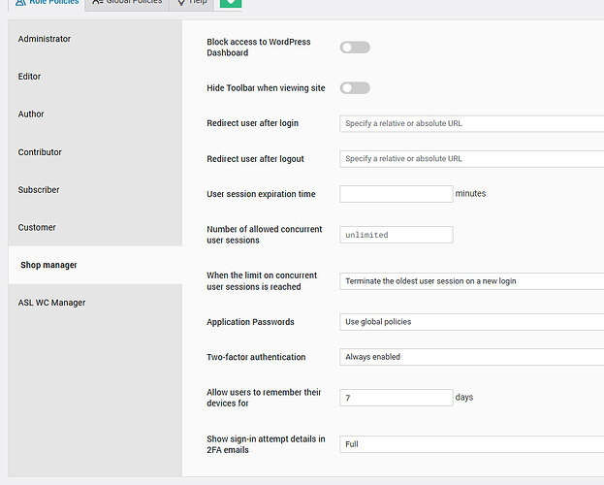The height and width of the screenshot is (485, 604).
Task: Focus the User session expiration time field
Action: click(x=396, y=194)
